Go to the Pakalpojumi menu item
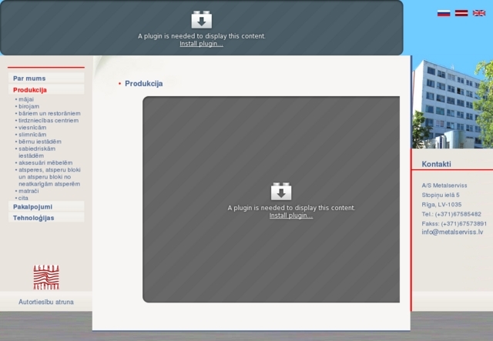The image size is (493, 341). coord(33,206)
